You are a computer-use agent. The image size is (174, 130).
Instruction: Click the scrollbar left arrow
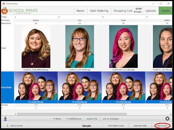pyautogui.click(x=16, y=114)
